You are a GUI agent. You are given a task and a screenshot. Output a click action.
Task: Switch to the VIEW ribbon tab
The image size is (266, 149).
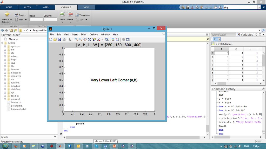coord(86,8)
